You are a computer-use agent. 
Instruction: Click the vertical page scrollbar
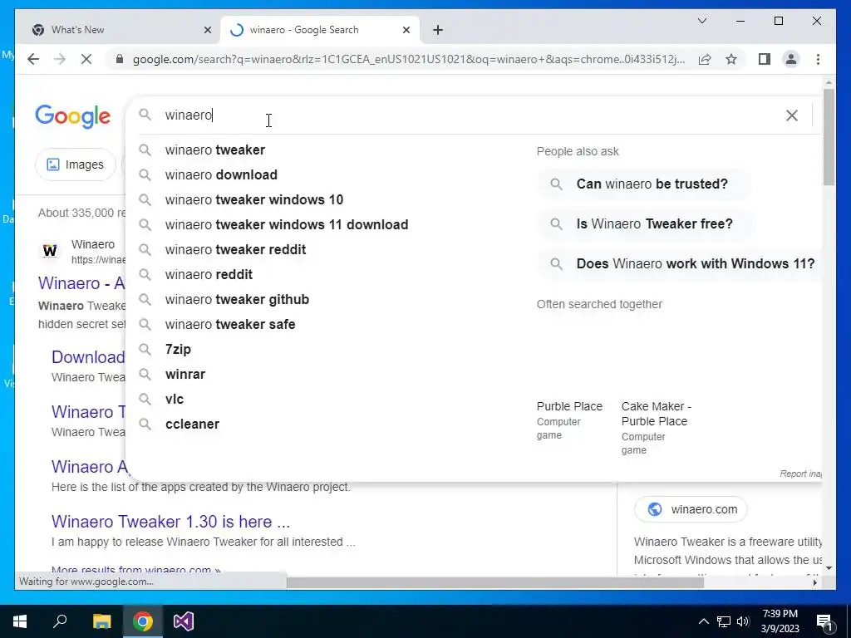(x=829, y=137)
